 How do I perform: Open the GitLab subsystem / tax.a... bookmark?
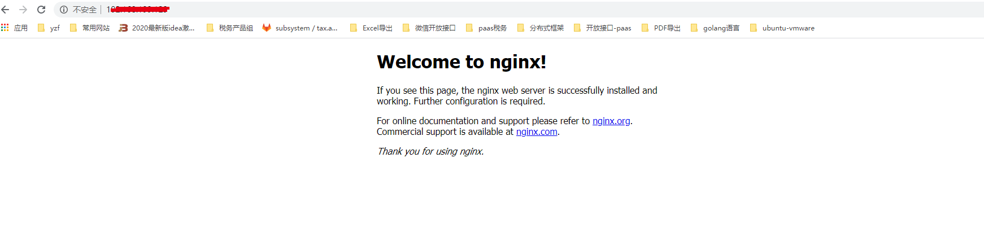pos(300,28)
